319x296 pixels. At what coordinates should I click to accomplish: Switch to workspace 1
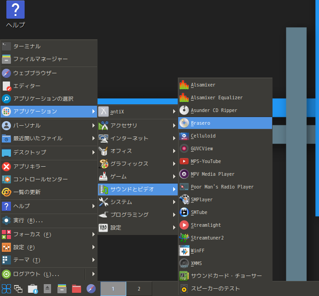[x=113, y=289]
